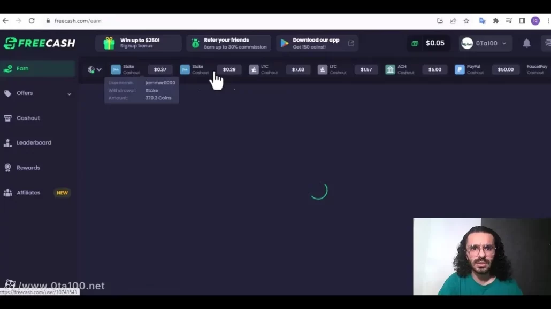This screenshot has width=551, height=309.
Task: Select Earn in the sidebar
Action: pos(22,69)
